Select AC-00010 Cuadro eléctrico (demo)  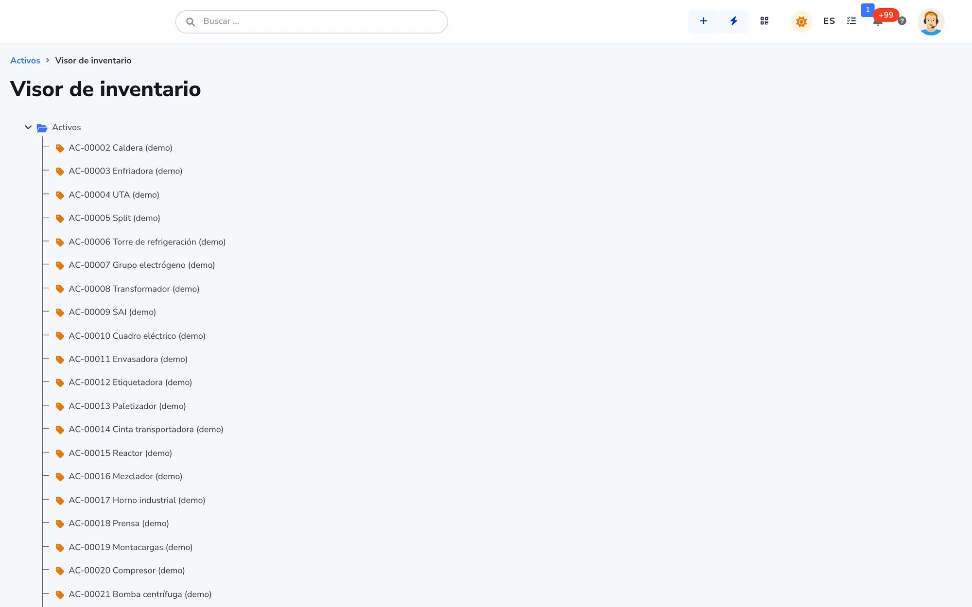pyautogui.click(x=137, y=336)
